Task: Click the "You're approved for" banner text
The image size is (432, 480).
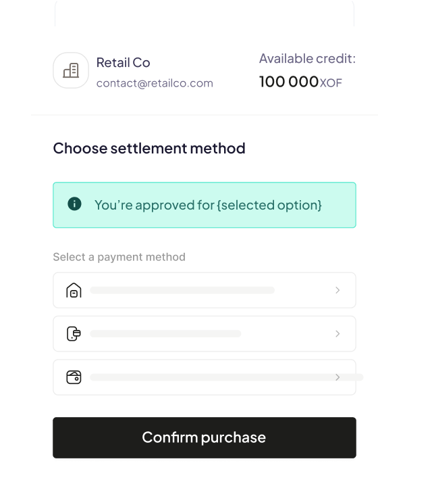Action: pos(208,205)
